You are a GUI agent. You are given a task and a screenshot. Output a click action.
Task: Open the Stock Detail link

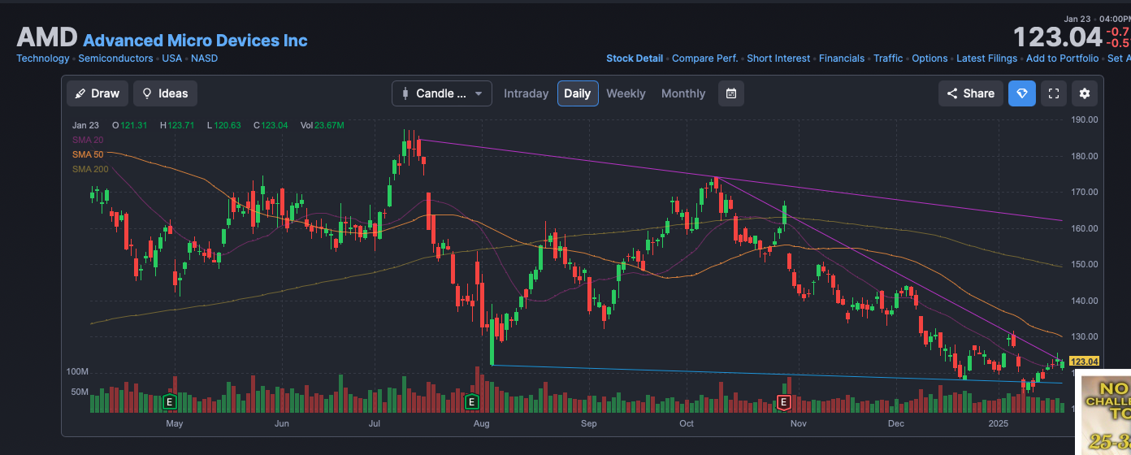point(635,58)
